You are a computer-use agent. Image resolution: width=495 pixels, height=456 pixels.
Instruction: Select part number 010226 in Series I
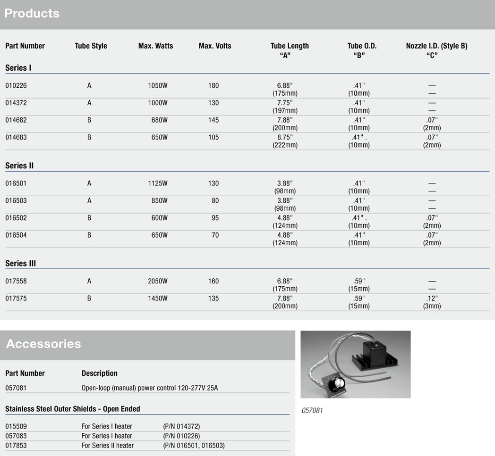tap(16, 86)
